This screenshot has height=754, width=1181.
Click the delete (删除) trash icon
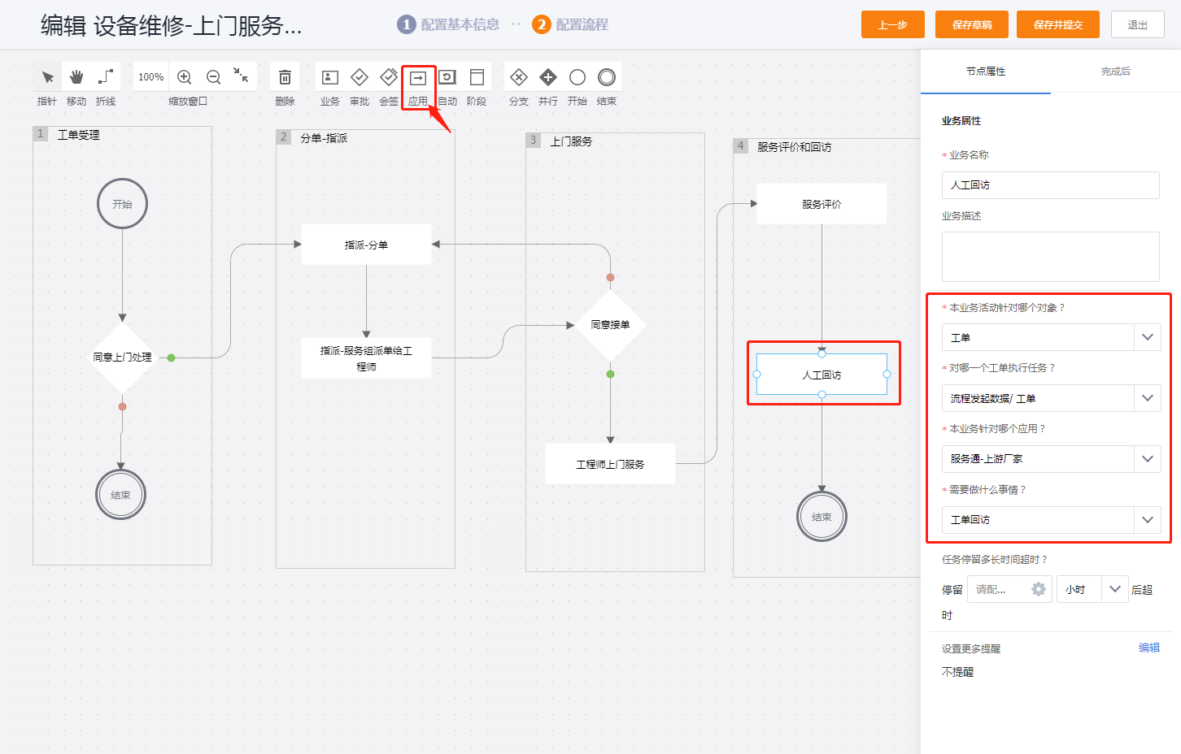tap(285, 77)
